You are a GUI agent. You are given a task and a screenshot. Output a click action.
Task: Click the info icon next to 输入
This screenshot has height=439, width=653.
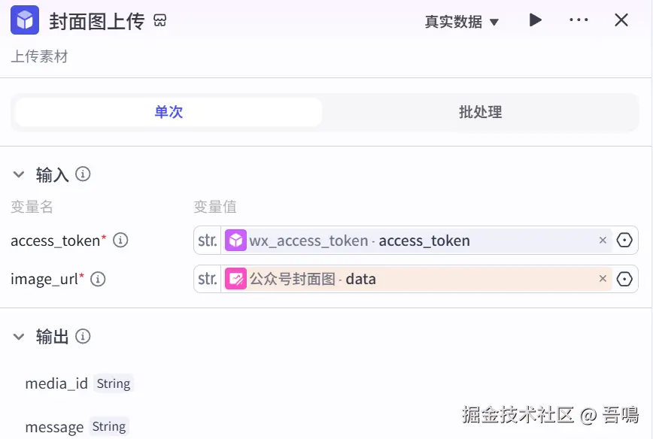click(84, 174)
